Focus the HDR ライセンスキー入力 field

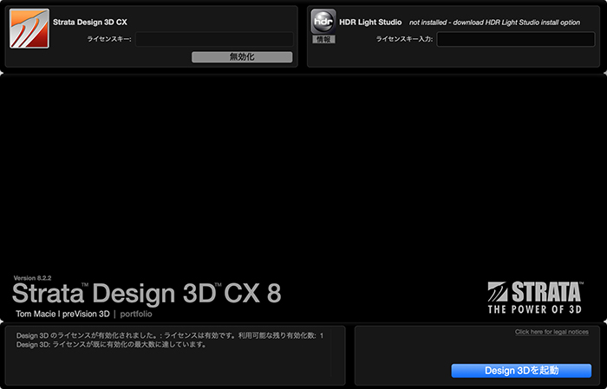516,39
